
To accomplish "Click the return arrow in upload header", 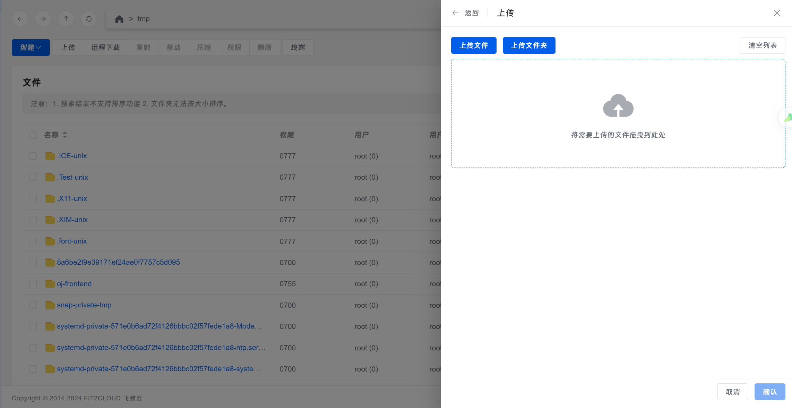I will 455,13.
